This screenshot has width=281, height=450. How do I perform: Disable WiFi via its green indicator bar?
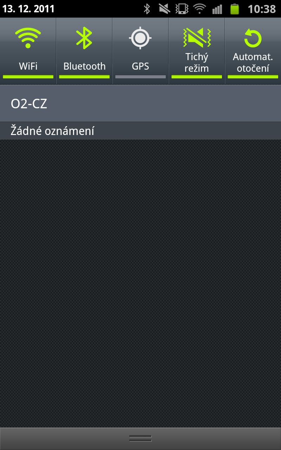pos(28,77)
